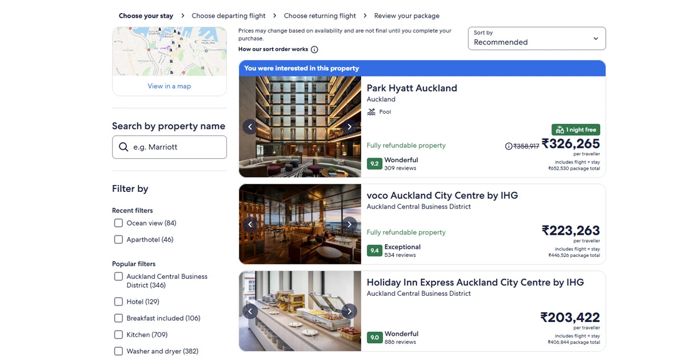Show next photo of Holiday Inn Express
This screenshot has height=362, width=687.
pyautogui.click(x=349, y=311)
